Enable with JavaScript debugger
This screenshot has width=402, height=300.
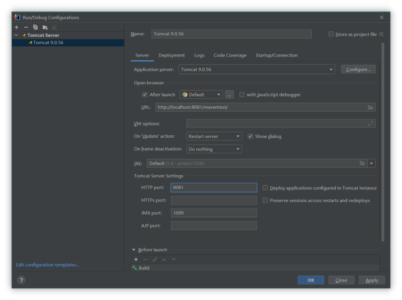pos(242,95)
